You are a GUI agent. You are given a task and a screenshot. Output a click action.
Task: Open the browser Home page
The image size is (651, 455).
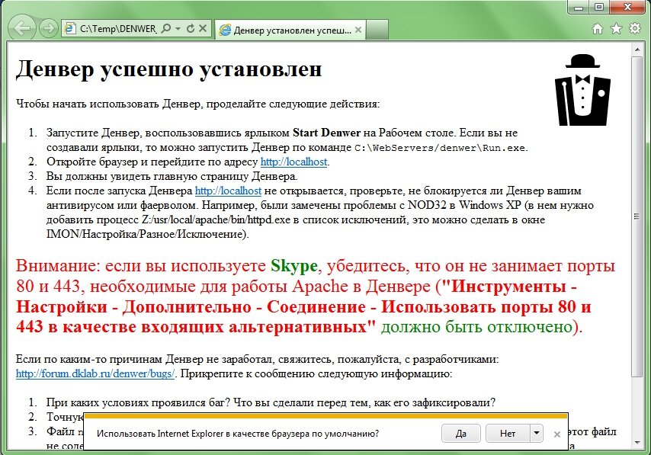tap(597, 27)
